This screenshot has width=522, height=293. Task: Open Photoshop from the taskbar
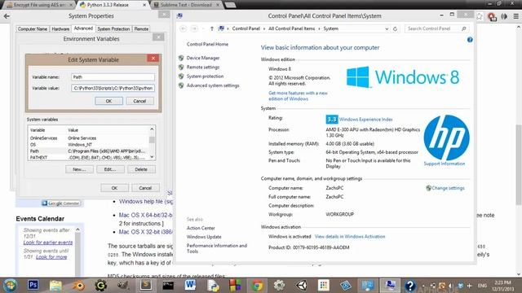33,285
